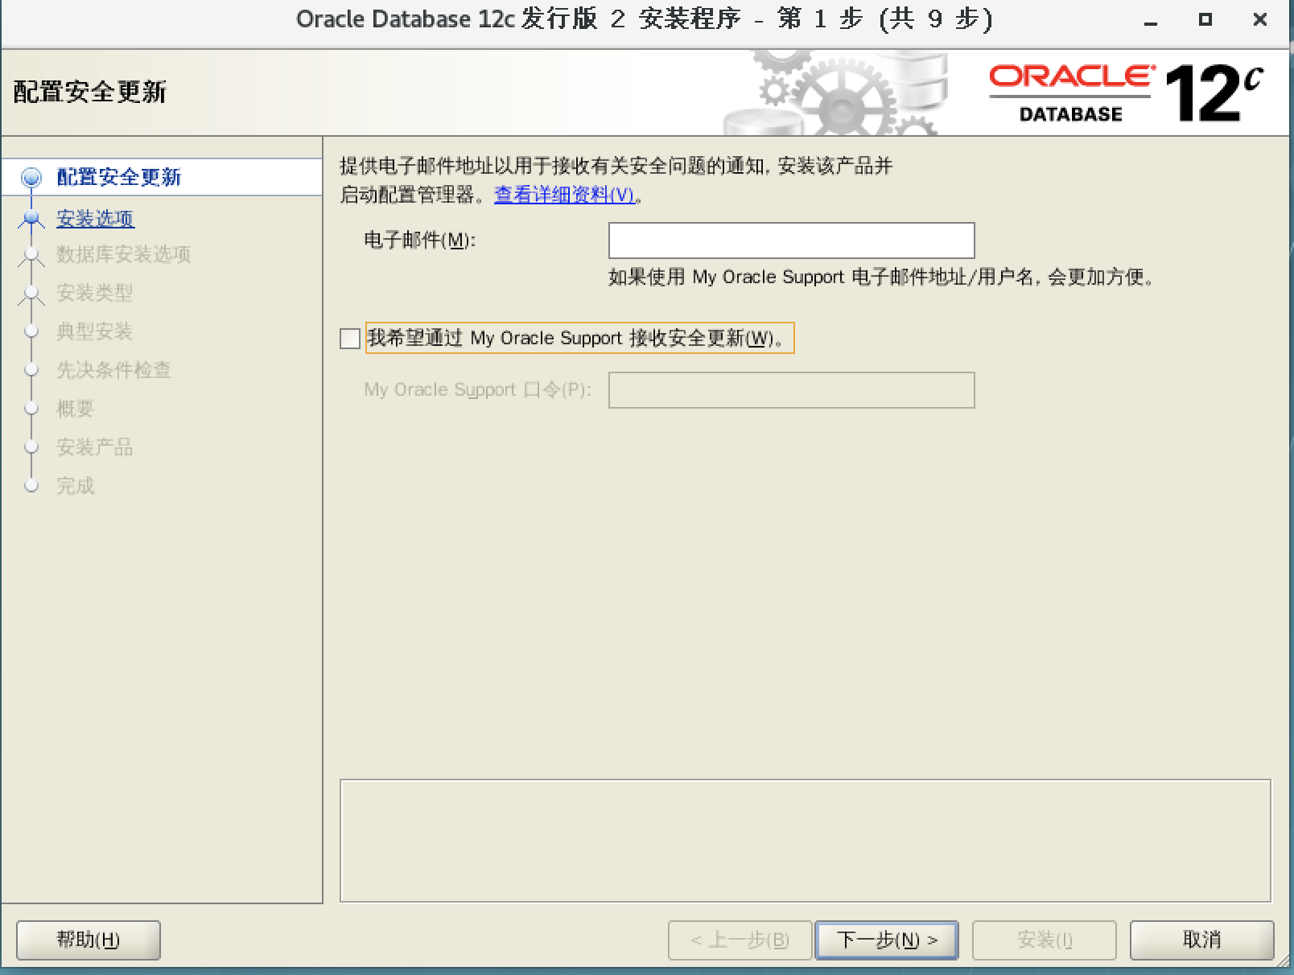Click the 下一步(N) button
The image size is (1294, 975).
point(886,940)
